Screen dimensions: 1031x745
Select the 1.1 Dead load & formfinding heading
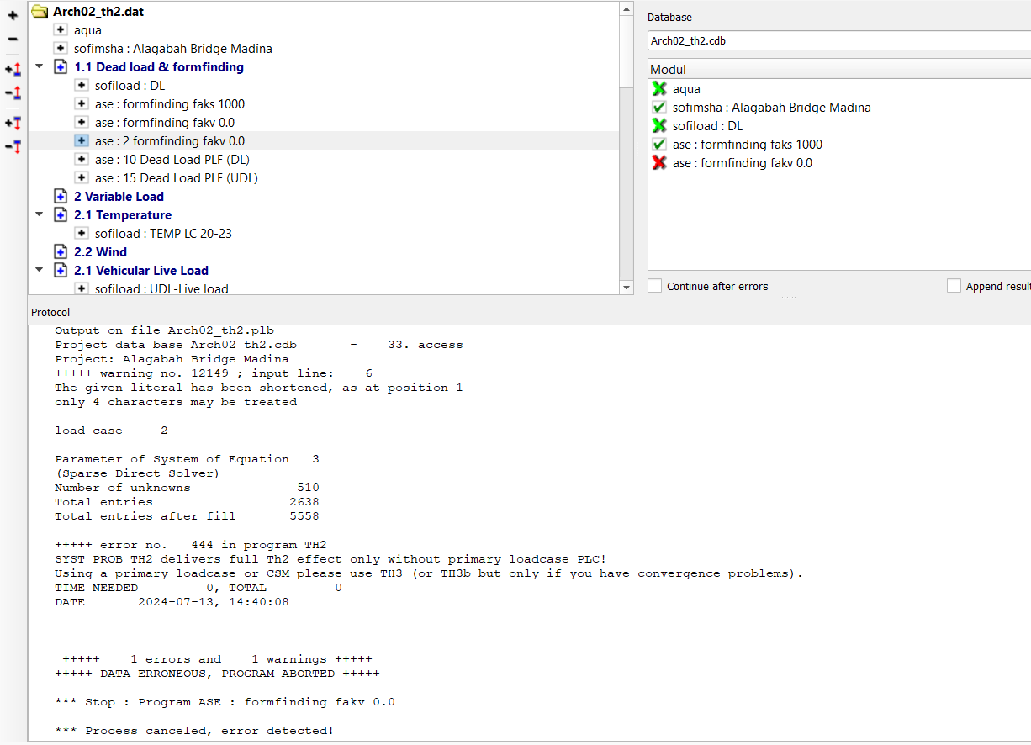159,66
